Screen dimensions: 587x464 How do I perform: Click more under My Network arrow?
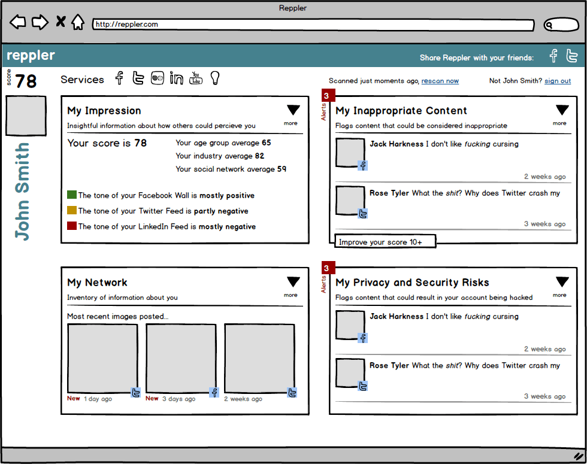291,295
